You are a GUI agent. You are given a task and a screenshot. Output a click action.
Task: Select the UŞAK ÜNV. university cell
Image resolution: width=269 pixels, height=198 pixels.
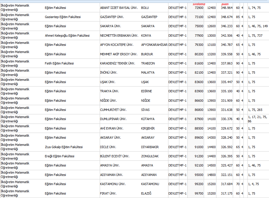(x=108, y=82)
